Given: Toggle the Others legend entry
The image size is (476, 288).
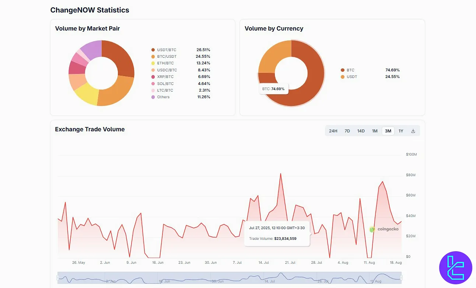Looking at the screenshot, I should coord(160,97).
